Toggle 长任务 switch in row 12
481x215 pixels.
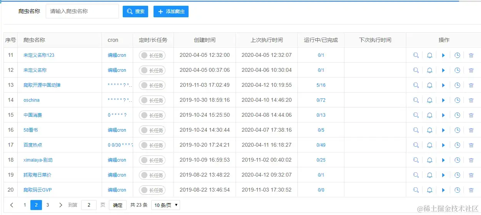click(x=152, y=70)
